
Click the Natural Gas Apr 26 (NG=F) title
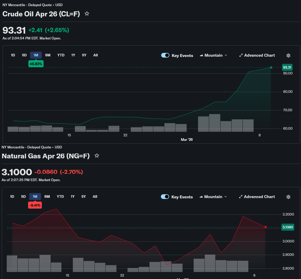point(46,156)
